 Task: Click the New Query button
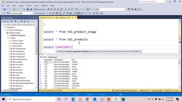pyautogui.click(x=40, y=9)
